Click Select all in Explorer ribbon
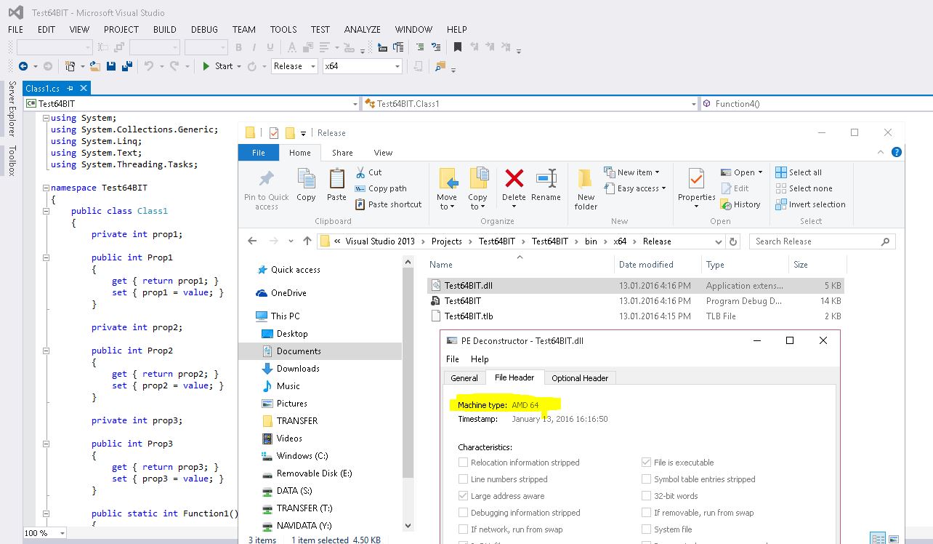The height and width of the screenshot is (544, 933). pyautogui.click(x=799, y=172)
